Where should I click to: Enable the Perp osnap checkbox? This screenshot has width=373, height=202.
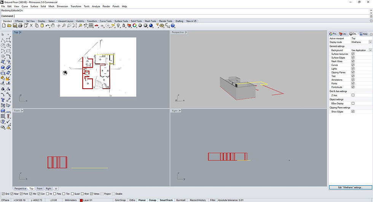(x=55, y=194)
